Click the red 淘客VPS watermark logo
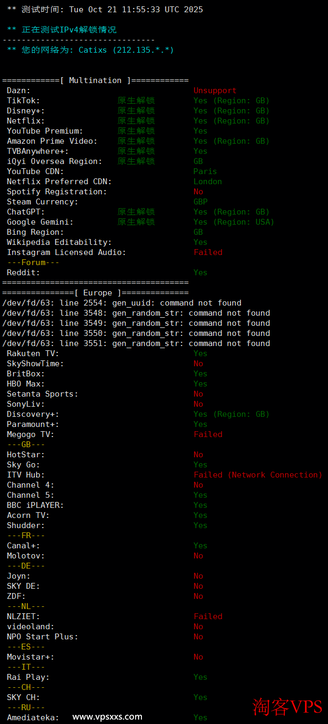The width and height of the screenshot is (328, 724). [287, 706]
